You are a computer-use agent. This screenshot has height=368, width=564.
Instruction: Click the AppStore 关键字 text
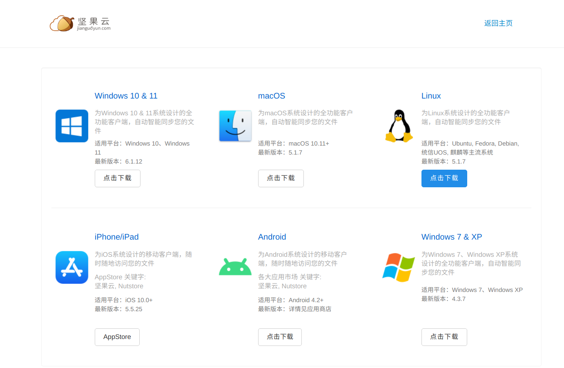click(x=120, y=277)
